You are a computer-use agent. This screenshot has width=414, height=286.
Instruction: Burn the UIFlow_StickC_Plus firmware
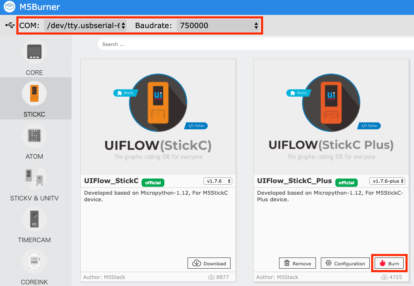pyautogui.click(x=389, y=263)
